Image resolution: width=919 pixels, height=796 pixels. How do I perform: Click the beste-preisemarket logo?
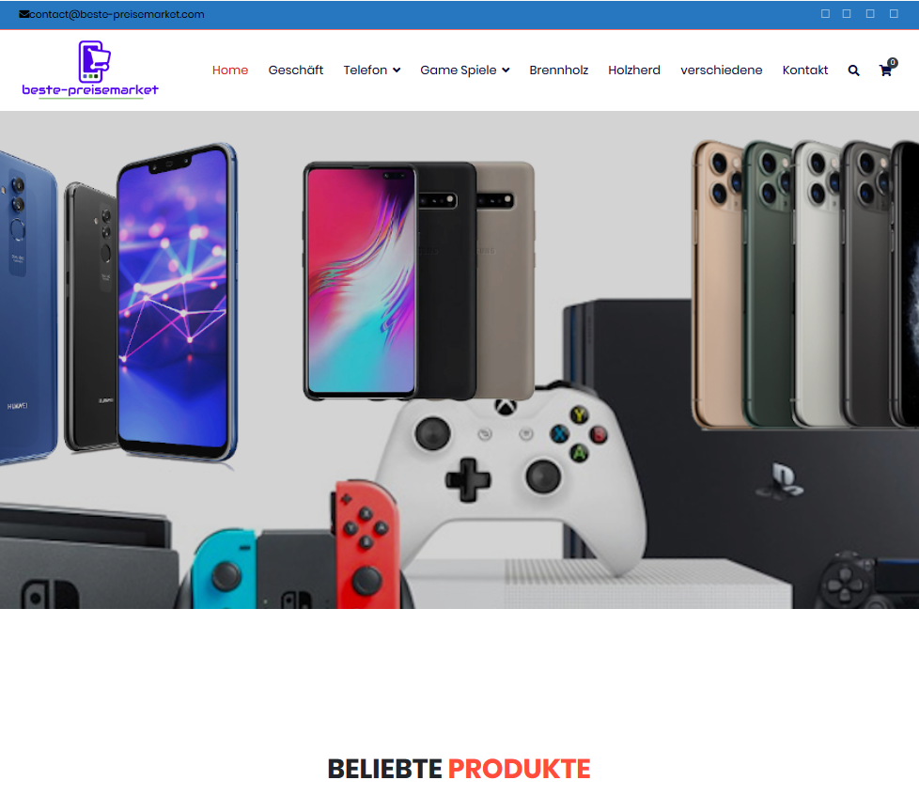pyautogui.click(x=90, y=70)
